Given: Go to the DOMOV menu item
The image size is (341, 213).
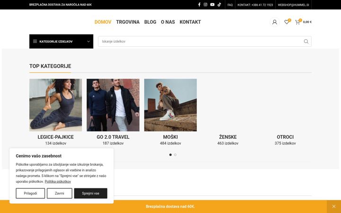Looking at the screenshot, I should pyautogui.click(x=103, y=22).
